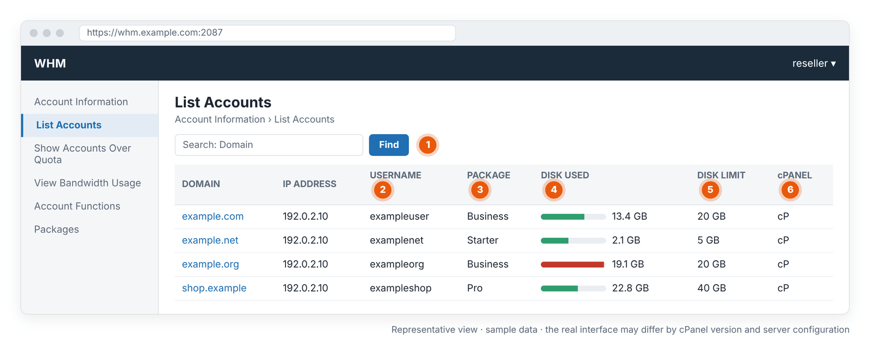Click the 22.8 GB disk used value
Screen dimensions: 870x356
[x=630, y=288]
